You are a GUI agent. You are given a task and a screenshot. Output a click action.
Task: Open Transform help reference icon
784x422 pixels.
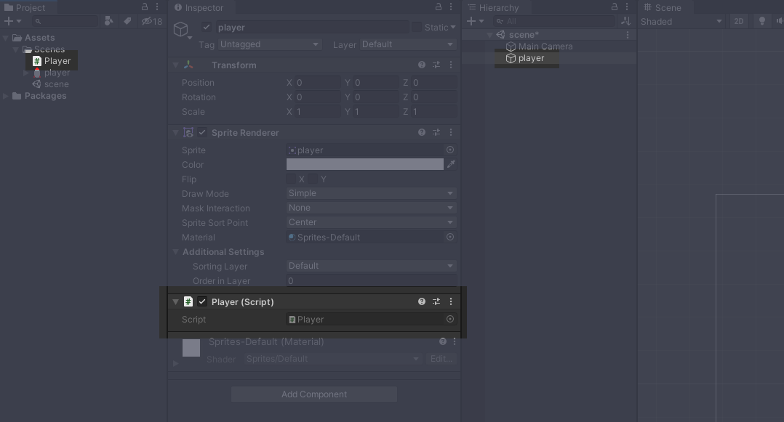coord(422,65)
